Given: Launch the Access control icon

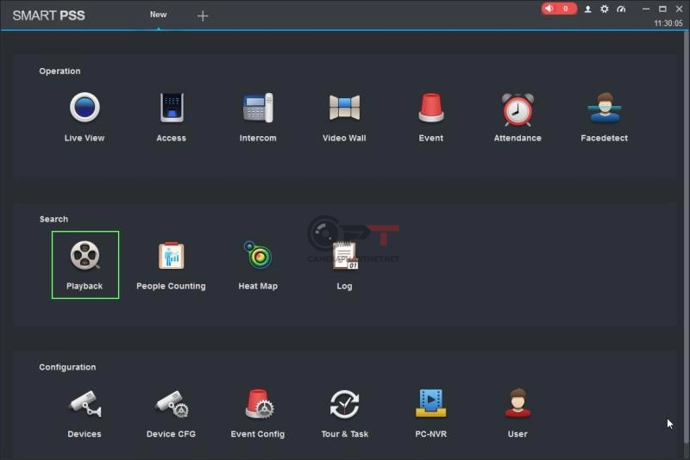Looking at the screenshot, I should coord(172,109).
